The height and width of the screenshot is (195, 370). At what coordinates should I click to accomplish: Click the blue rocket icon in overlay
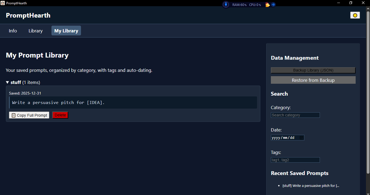(x=226, y=5)
